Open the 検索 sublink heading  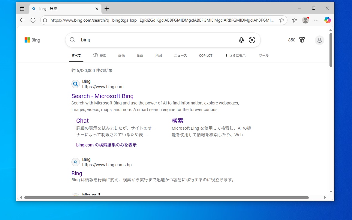pyautogui.click(x=178, y=121)
